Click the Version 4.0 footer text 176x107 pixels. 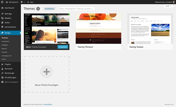tap(169, 104)
